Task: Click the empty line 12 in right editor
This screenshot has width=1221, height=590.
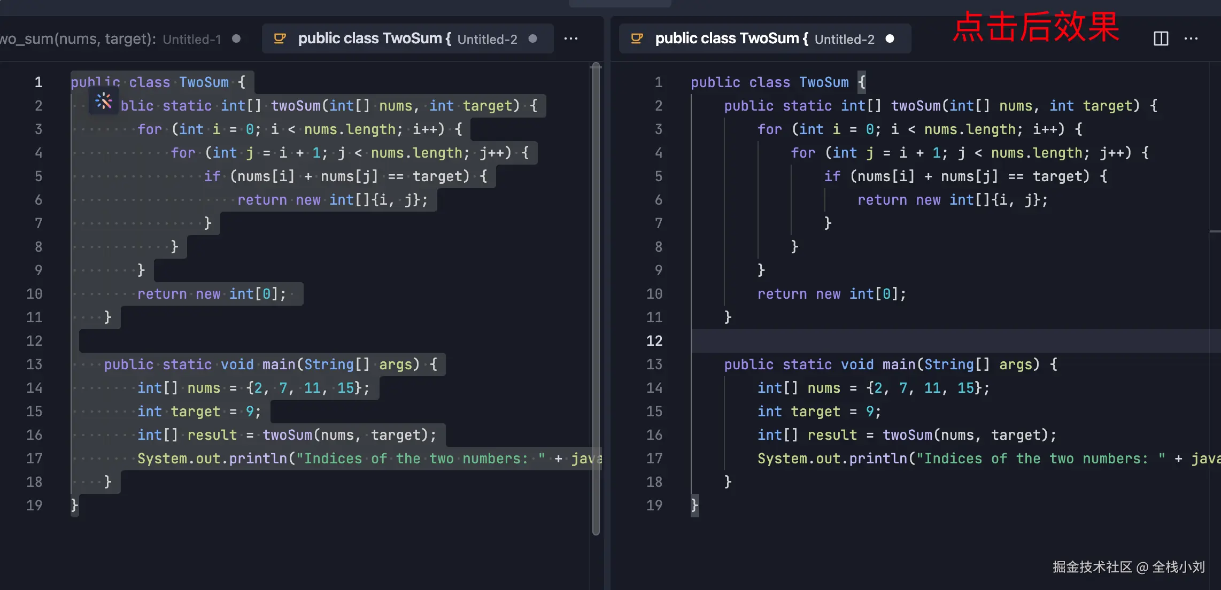Action: [909, 341]
